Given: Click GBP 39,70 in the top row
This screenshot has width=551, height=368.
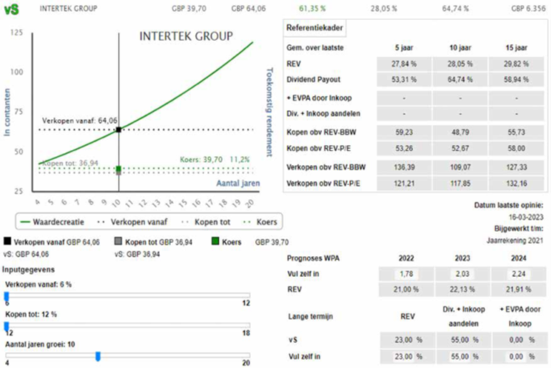Looking at the screenshot, I should click(189, 9).
